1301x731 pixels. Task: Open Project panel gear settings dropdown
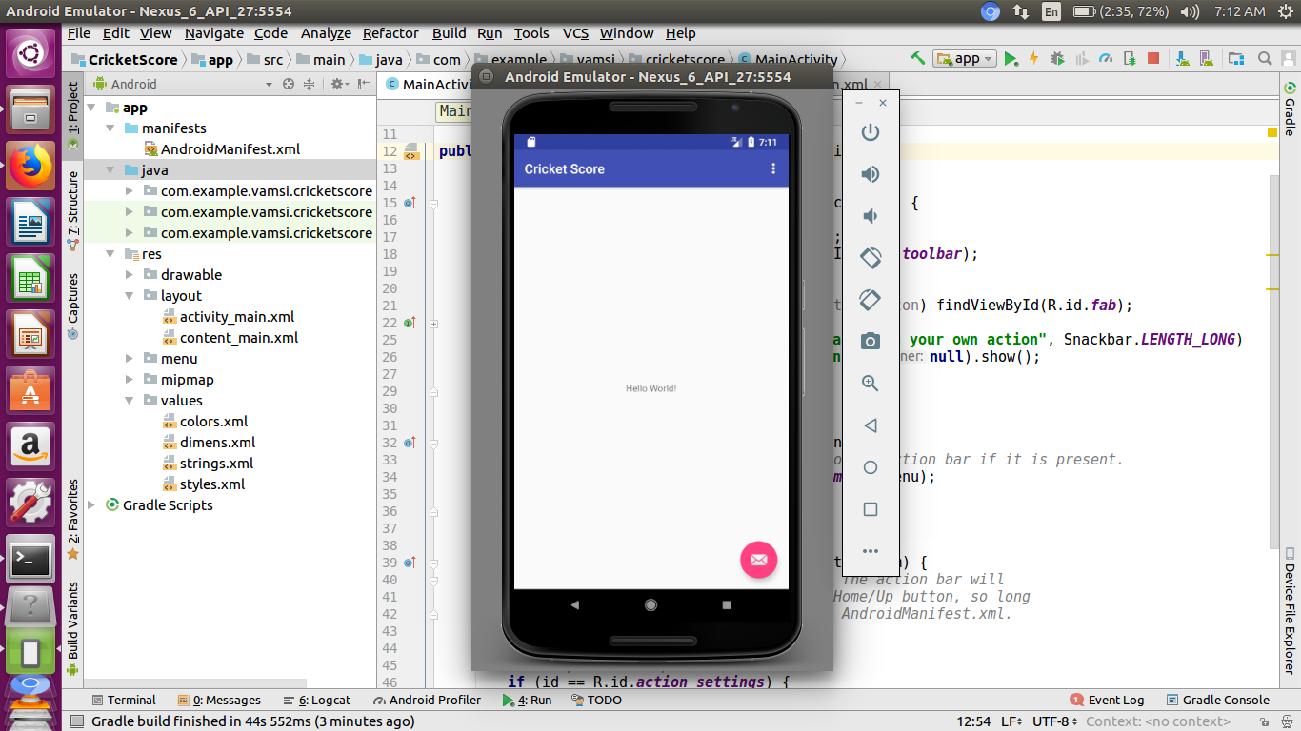(x=339, y=84)
